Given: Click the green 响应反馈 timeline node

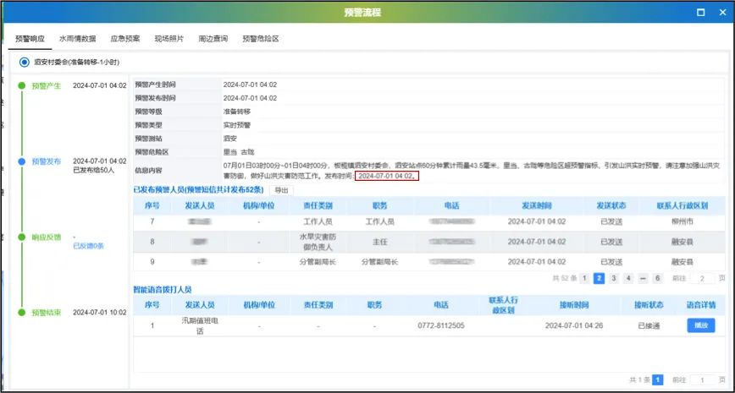Looking at the screenshot, I should (x=22, y=237).
